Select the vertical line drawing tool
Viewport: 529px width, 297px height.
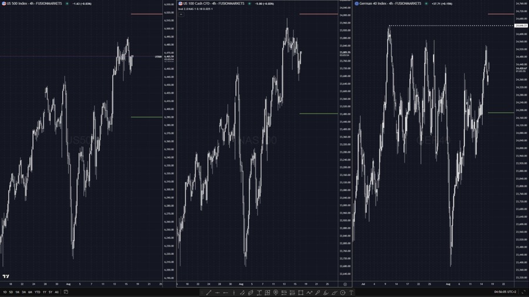(x=234, y=292)
